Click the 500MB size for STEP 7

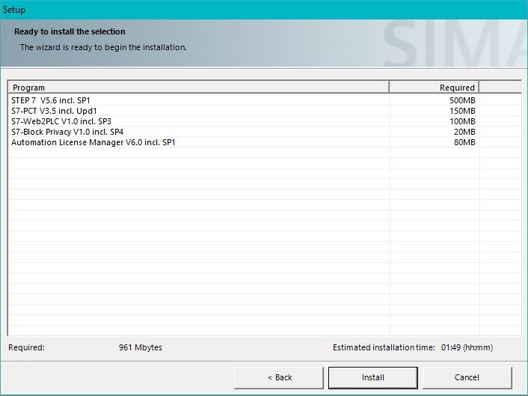[462, 100]
